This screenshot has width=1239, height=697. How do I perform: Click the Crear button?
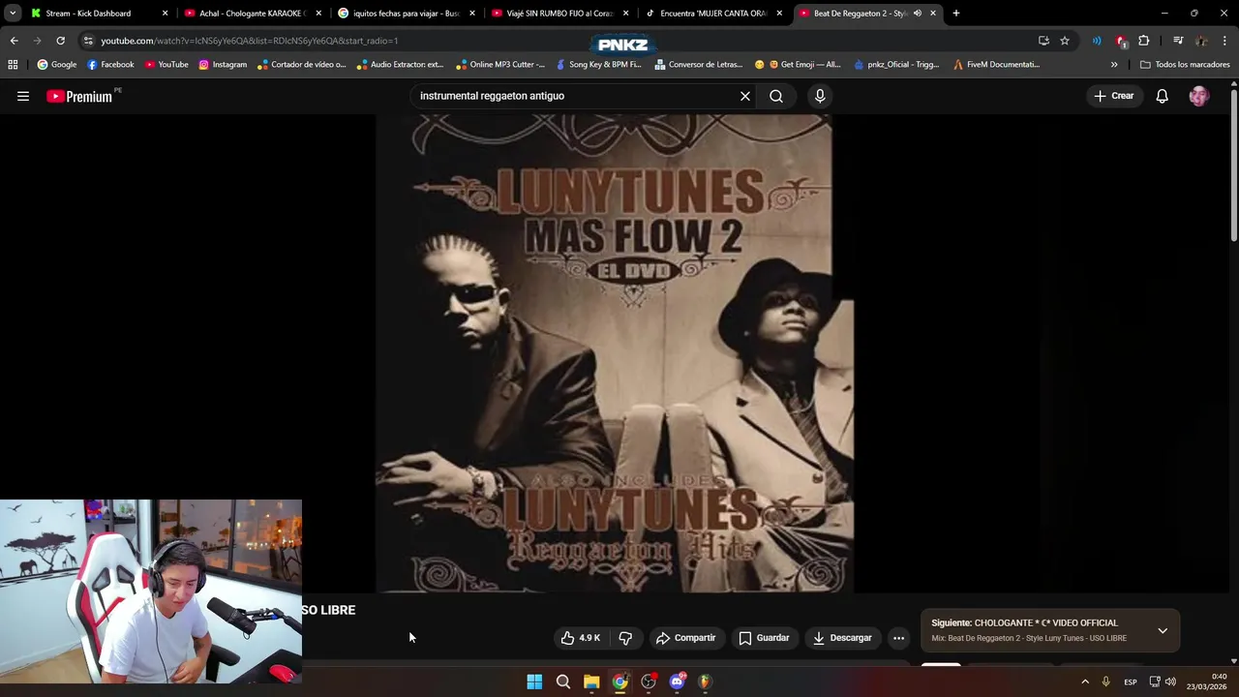1113,96
